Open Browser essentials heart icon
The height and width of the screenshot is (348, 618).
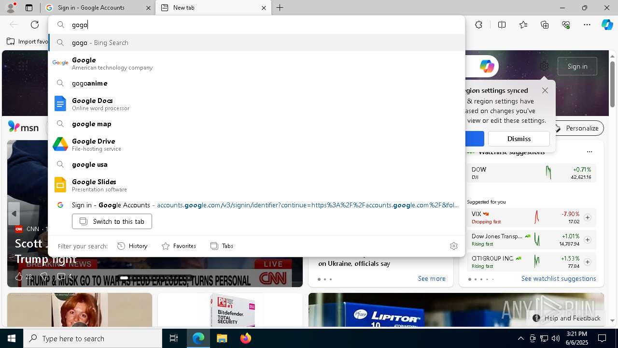566,25
